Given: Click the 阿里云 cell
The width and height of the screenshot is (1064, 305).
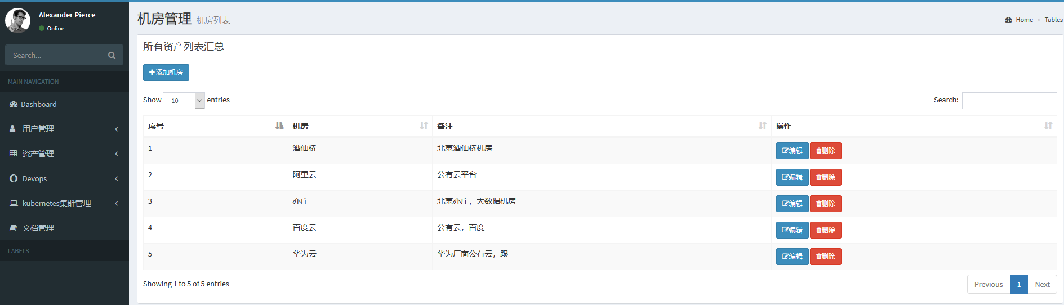Looking at the screenshot, I should 360,177.
